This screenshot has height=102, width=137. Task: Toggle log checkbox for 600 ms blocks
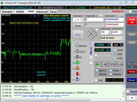pos(91,69)
